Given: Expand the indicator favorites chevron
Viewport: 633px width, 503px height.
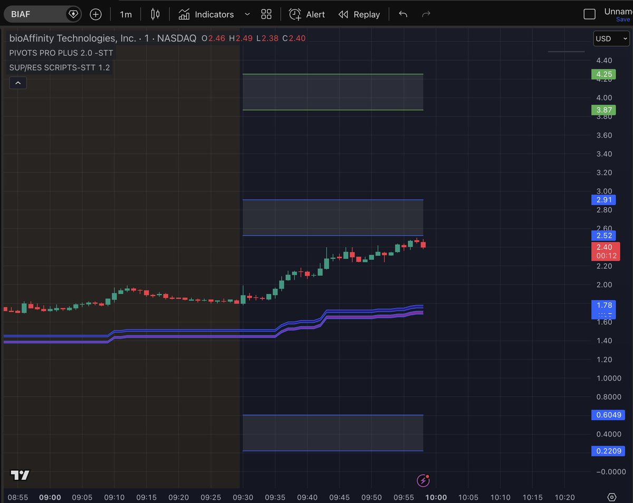Looking at the screenshot, I should [247, 14].
